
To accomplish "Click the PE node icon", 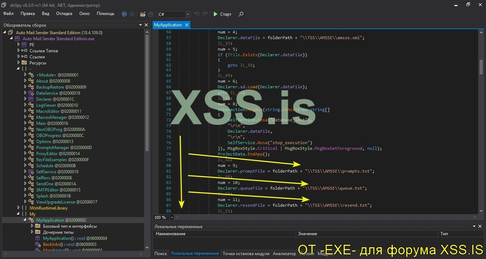I will coord(24,44).
